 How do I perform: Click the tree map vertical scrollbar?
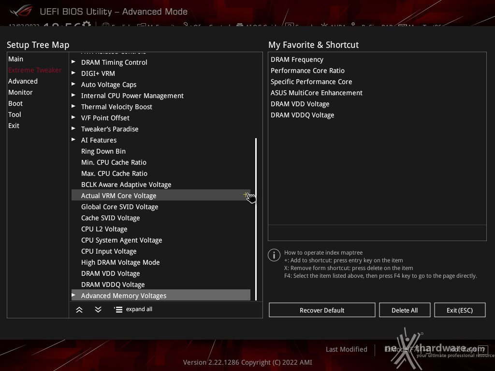[256, 219]
